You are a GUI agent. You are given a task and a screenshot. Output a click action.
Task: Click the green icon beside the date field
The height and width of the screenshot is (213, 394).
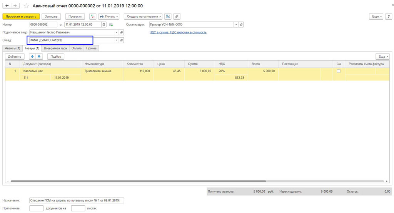(111, 25)
